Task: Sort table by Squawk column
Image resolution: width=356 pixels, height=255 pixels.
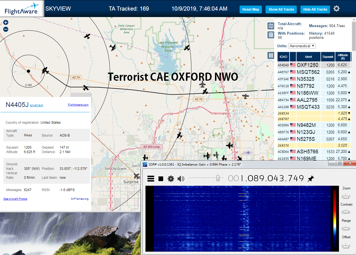Action: [x=328, y=57]
